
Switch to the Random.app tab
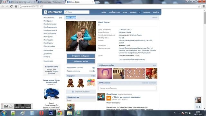(x=51, y=2)
